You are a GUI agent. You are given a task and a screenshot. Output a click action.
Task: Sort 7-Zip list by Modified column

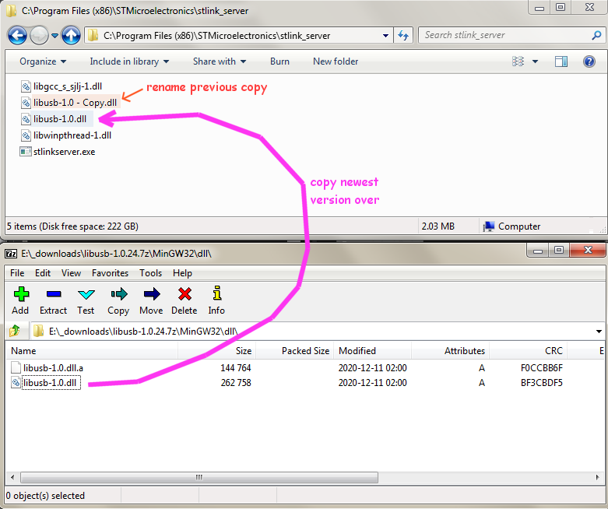tap(373, 351)
